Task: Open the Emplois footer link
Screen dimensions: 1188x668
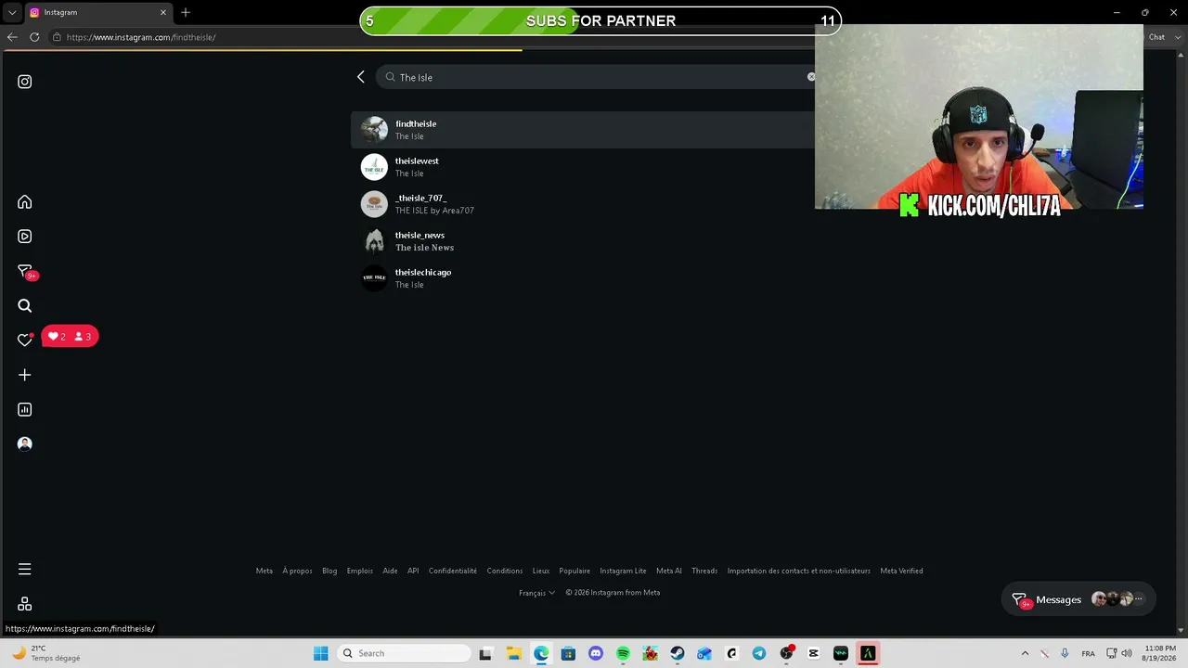Action: [x=360, y=572]
